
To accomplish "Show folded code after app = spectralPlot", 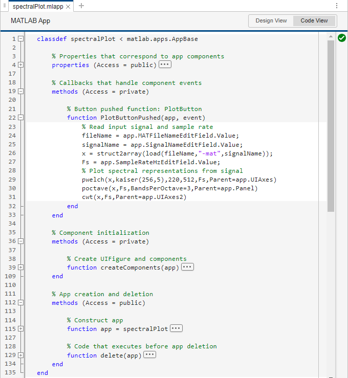I will tap(176, 328).
